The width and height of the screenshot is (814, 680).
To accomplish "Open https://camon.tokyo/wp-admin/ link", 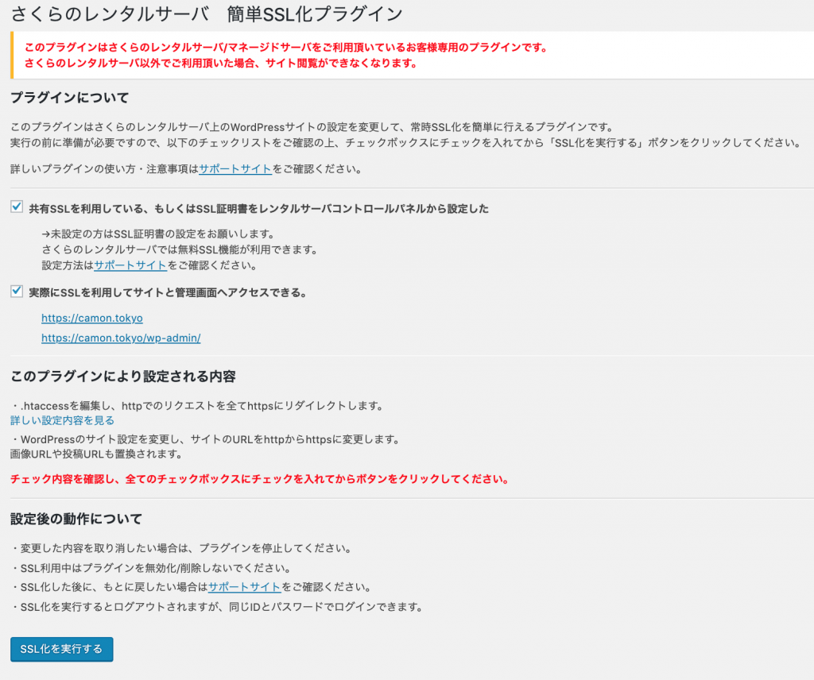I will (121, 338).
